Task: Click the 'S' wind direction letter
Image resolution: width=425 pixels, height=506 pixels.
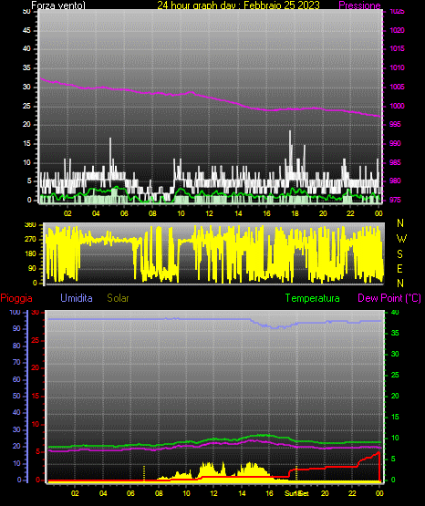Action: click(x=399, y=254)
